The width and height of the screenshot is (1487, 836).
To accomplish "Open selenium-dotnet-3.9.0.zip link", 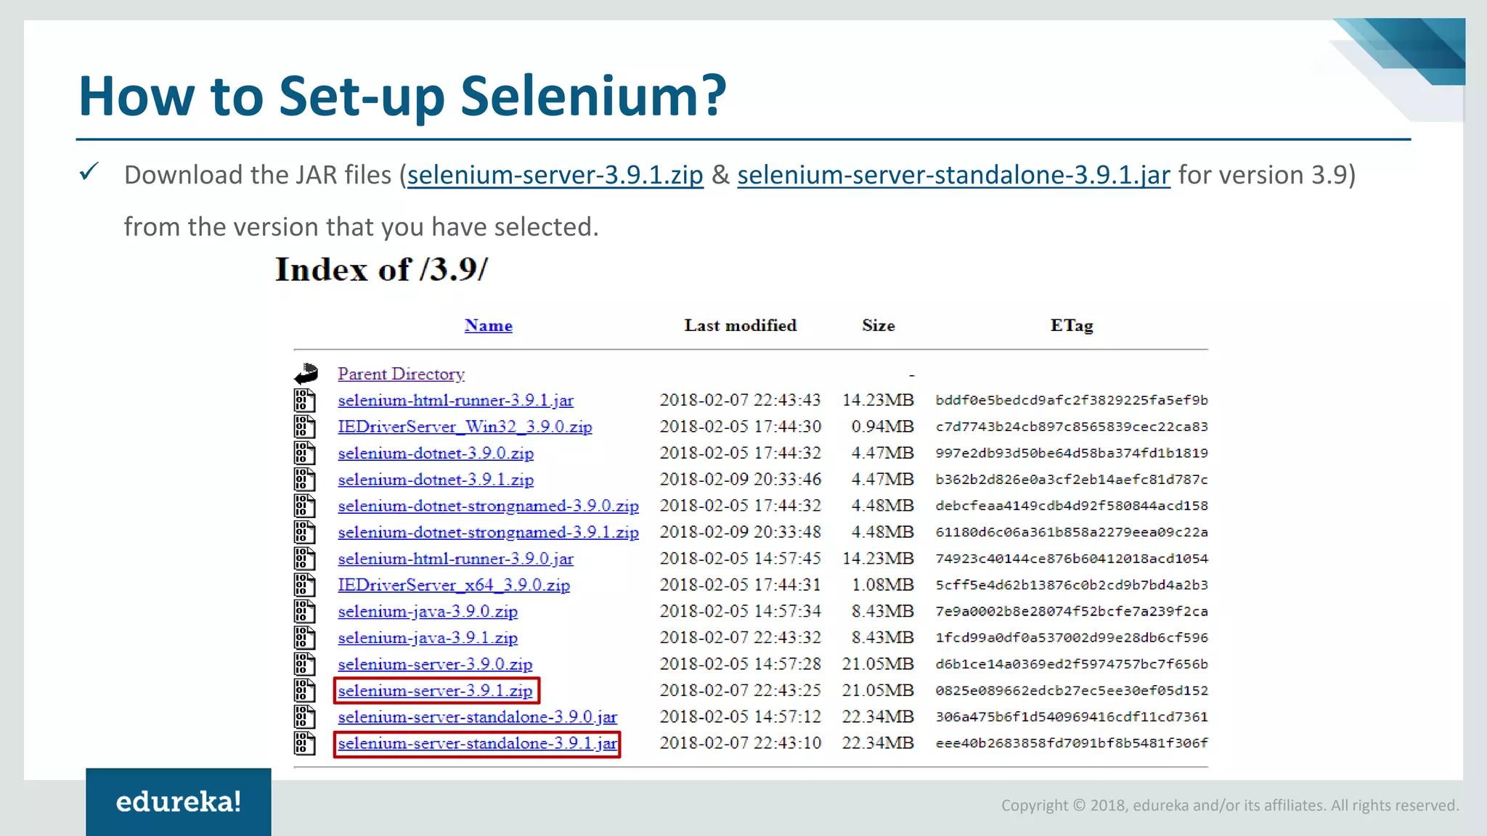I will click(436, 453).
